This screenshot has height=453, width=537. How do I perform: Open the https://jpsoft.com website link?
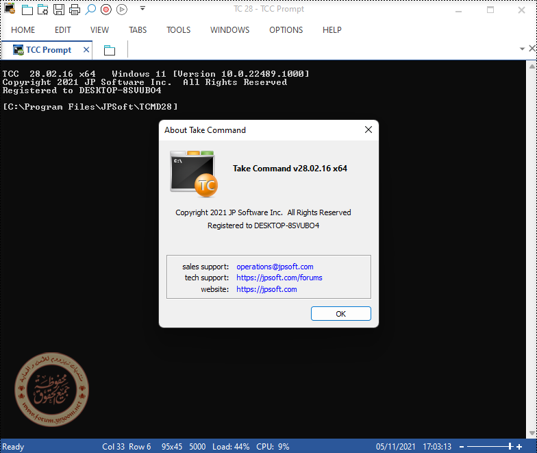(266, 289)
